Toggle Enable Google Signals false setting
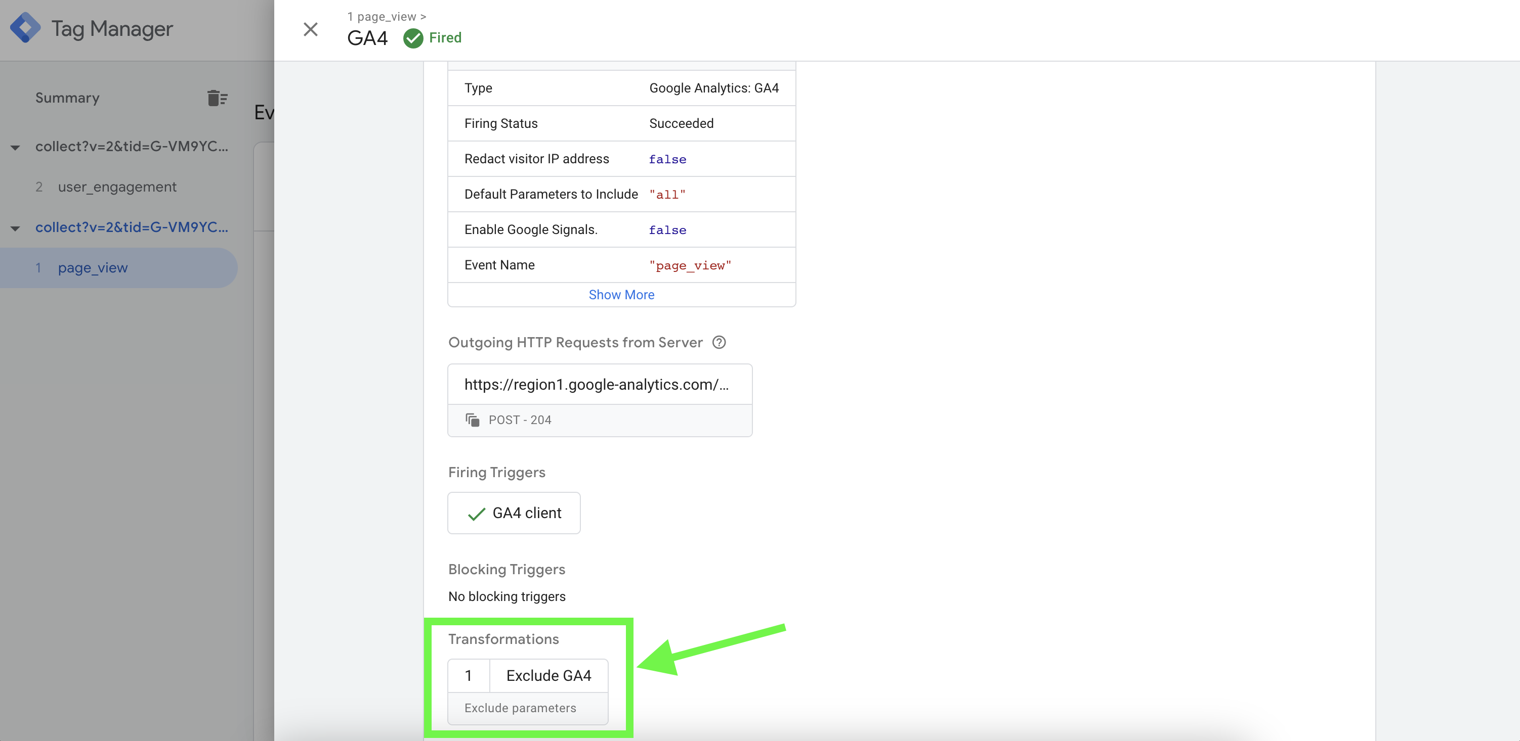Viewport: 1520px width, 741px height. 667,229
